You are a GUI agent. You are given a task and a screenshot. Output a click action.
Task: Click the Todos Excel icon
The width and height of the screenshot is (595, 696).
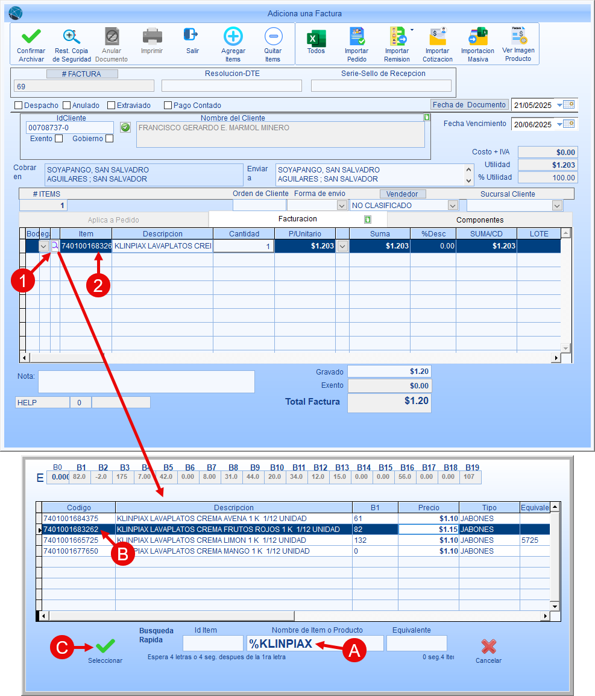click(316, 38)
